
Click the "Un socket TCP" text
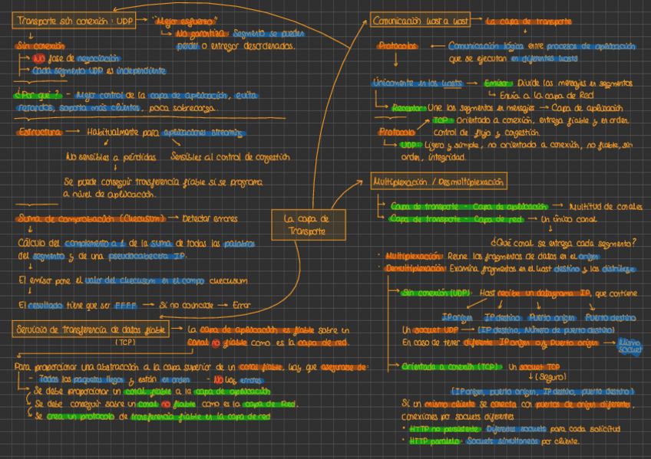click(x=534, y=366)
